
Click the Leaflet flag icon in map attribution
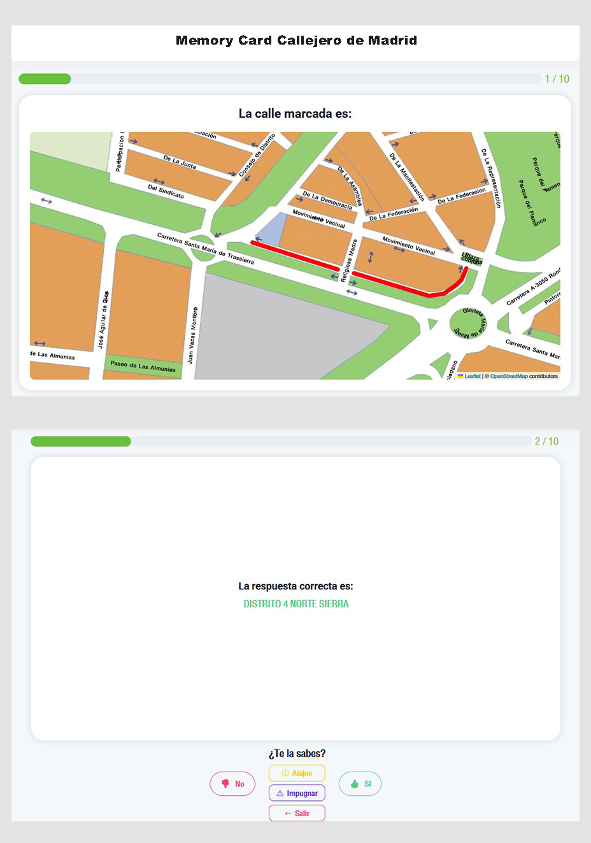(460, 376)
